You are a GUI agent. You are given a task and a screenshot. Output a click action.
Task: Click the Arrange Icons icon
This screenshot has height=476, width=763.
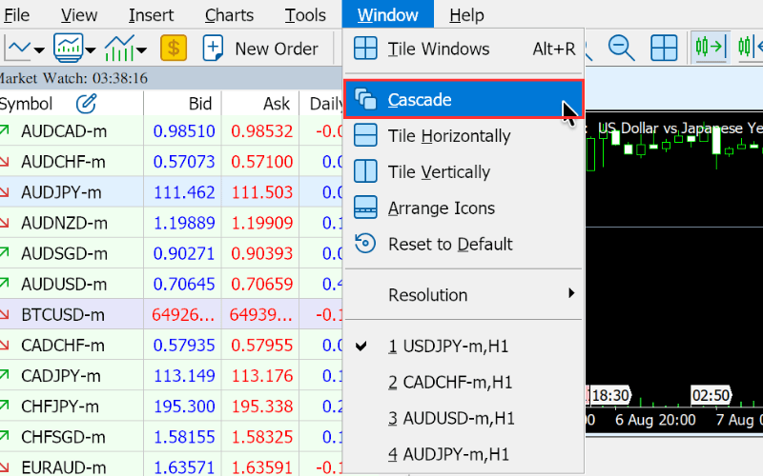(x=365, y=208)
